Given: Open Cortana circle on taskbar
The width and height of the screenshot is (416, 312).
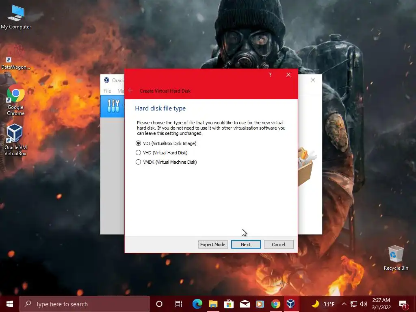Looking at the screenshot, I should (x=159, y=304).
